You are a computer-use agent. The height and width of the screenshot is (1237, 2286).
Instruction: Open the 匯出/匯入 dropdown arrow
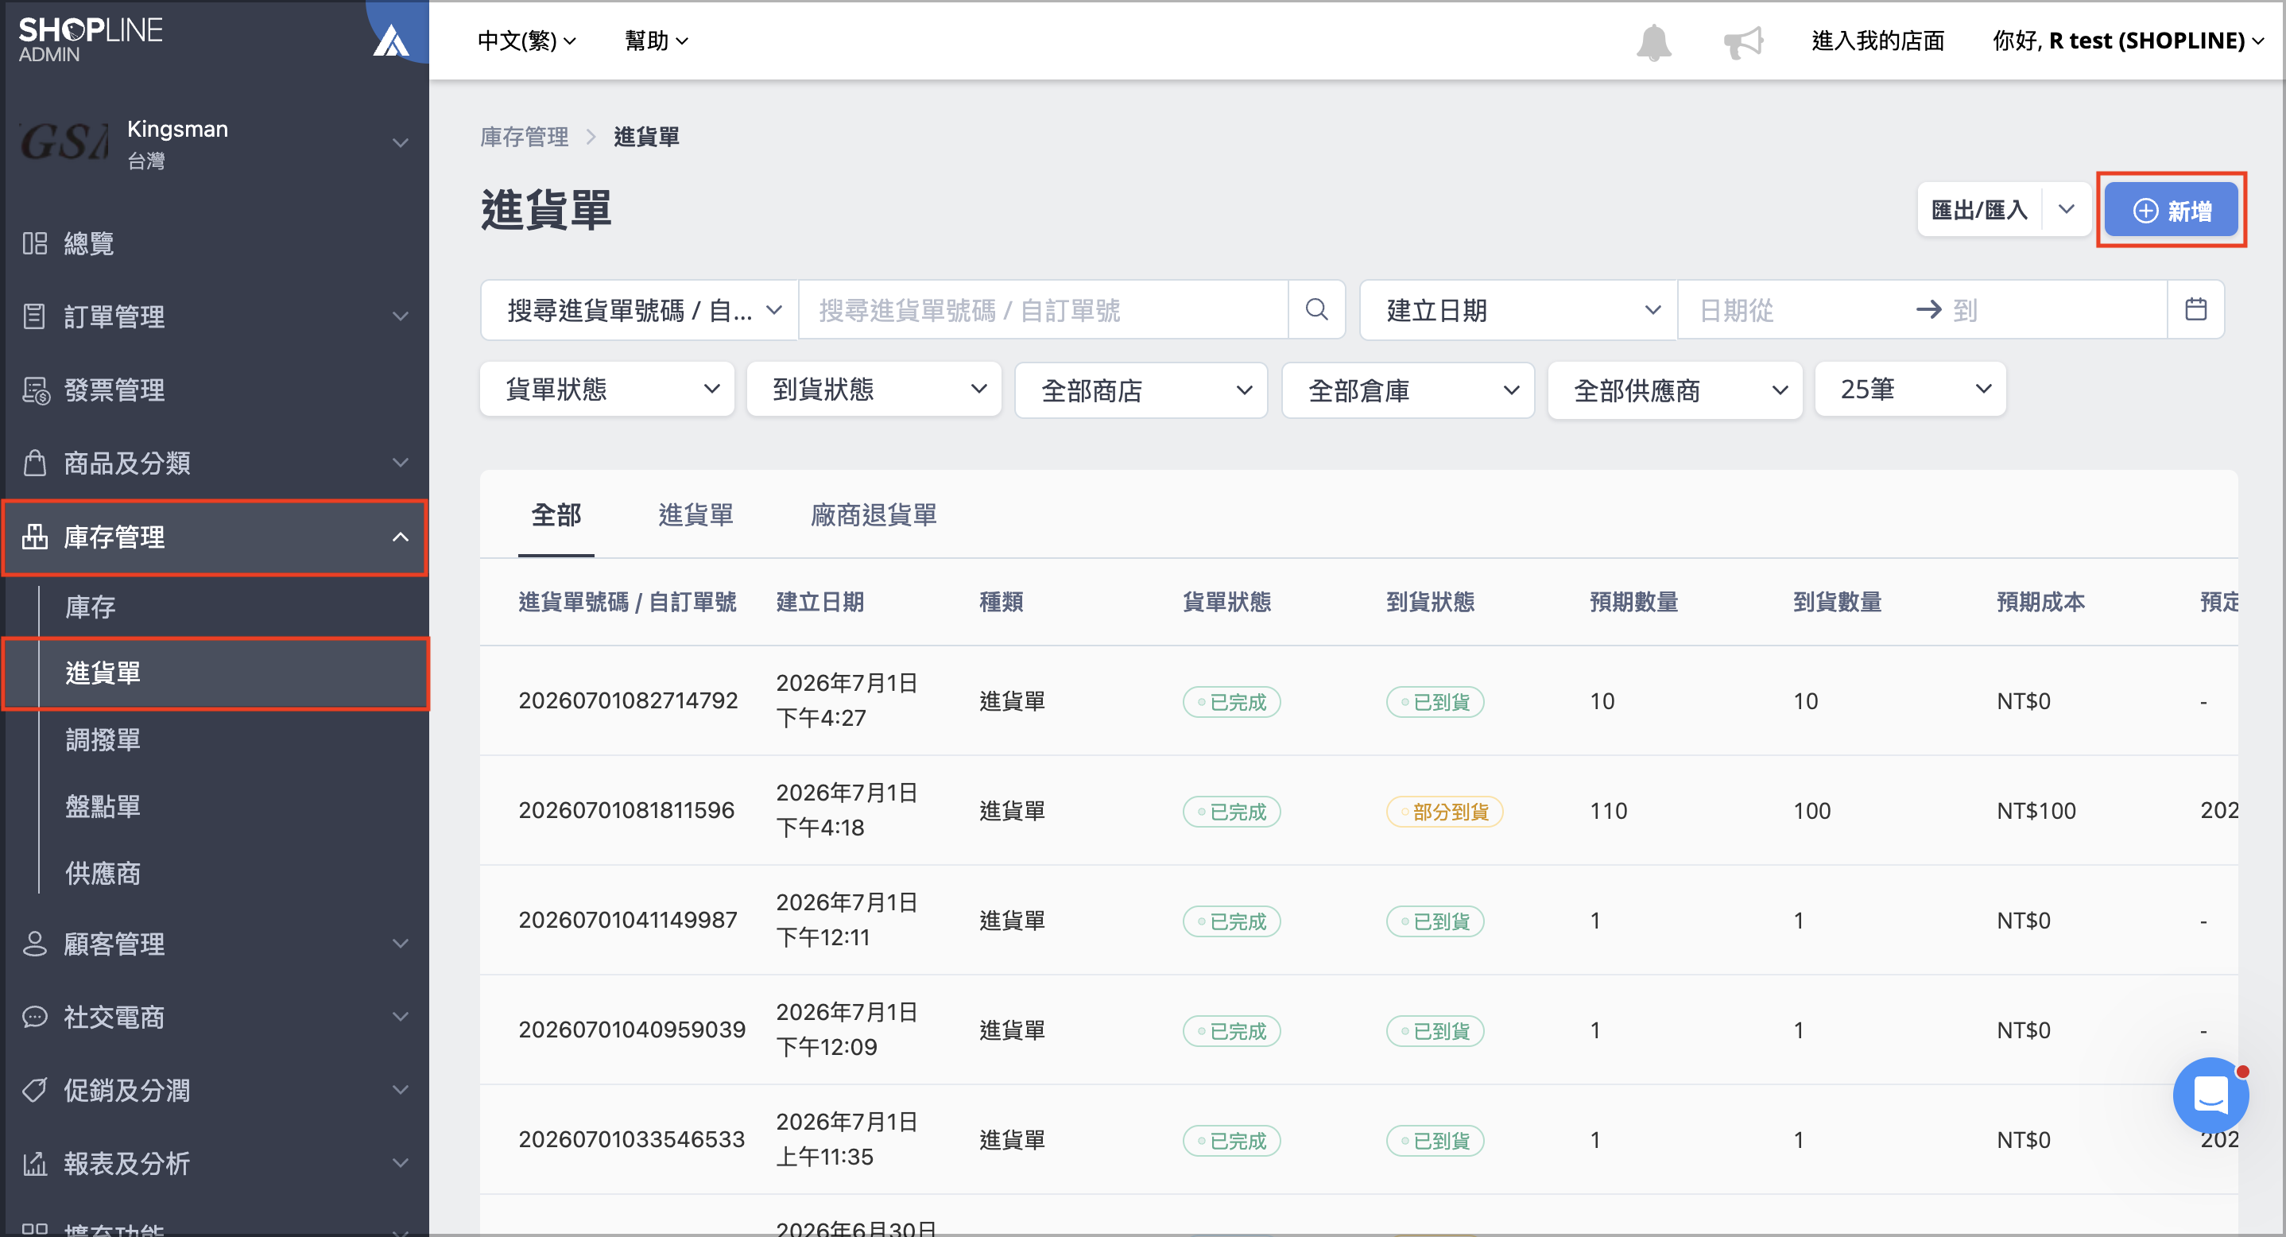pyautogui.click(x=2067, y=211)
